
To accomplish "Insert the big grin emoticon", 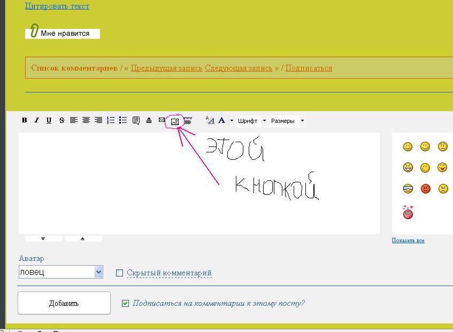I will [408, 167].
